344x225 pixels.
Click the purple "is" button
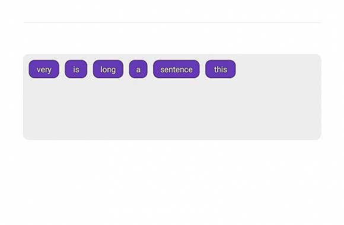[76, 69]
